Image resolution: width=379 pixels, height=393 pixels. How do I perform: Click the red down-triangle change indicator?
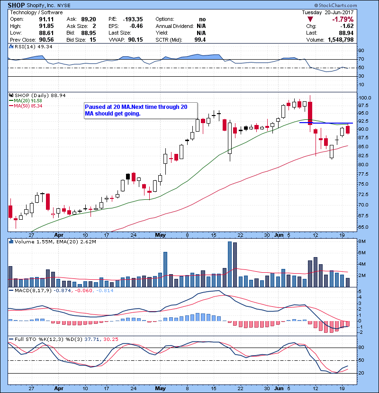coord(310,19)
